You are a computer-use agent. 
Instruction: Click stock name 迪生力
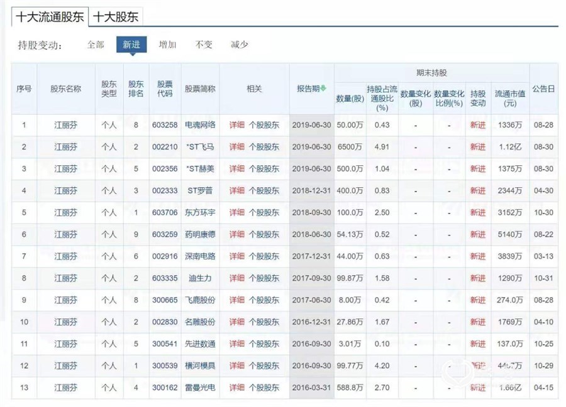tap(200, 278)
